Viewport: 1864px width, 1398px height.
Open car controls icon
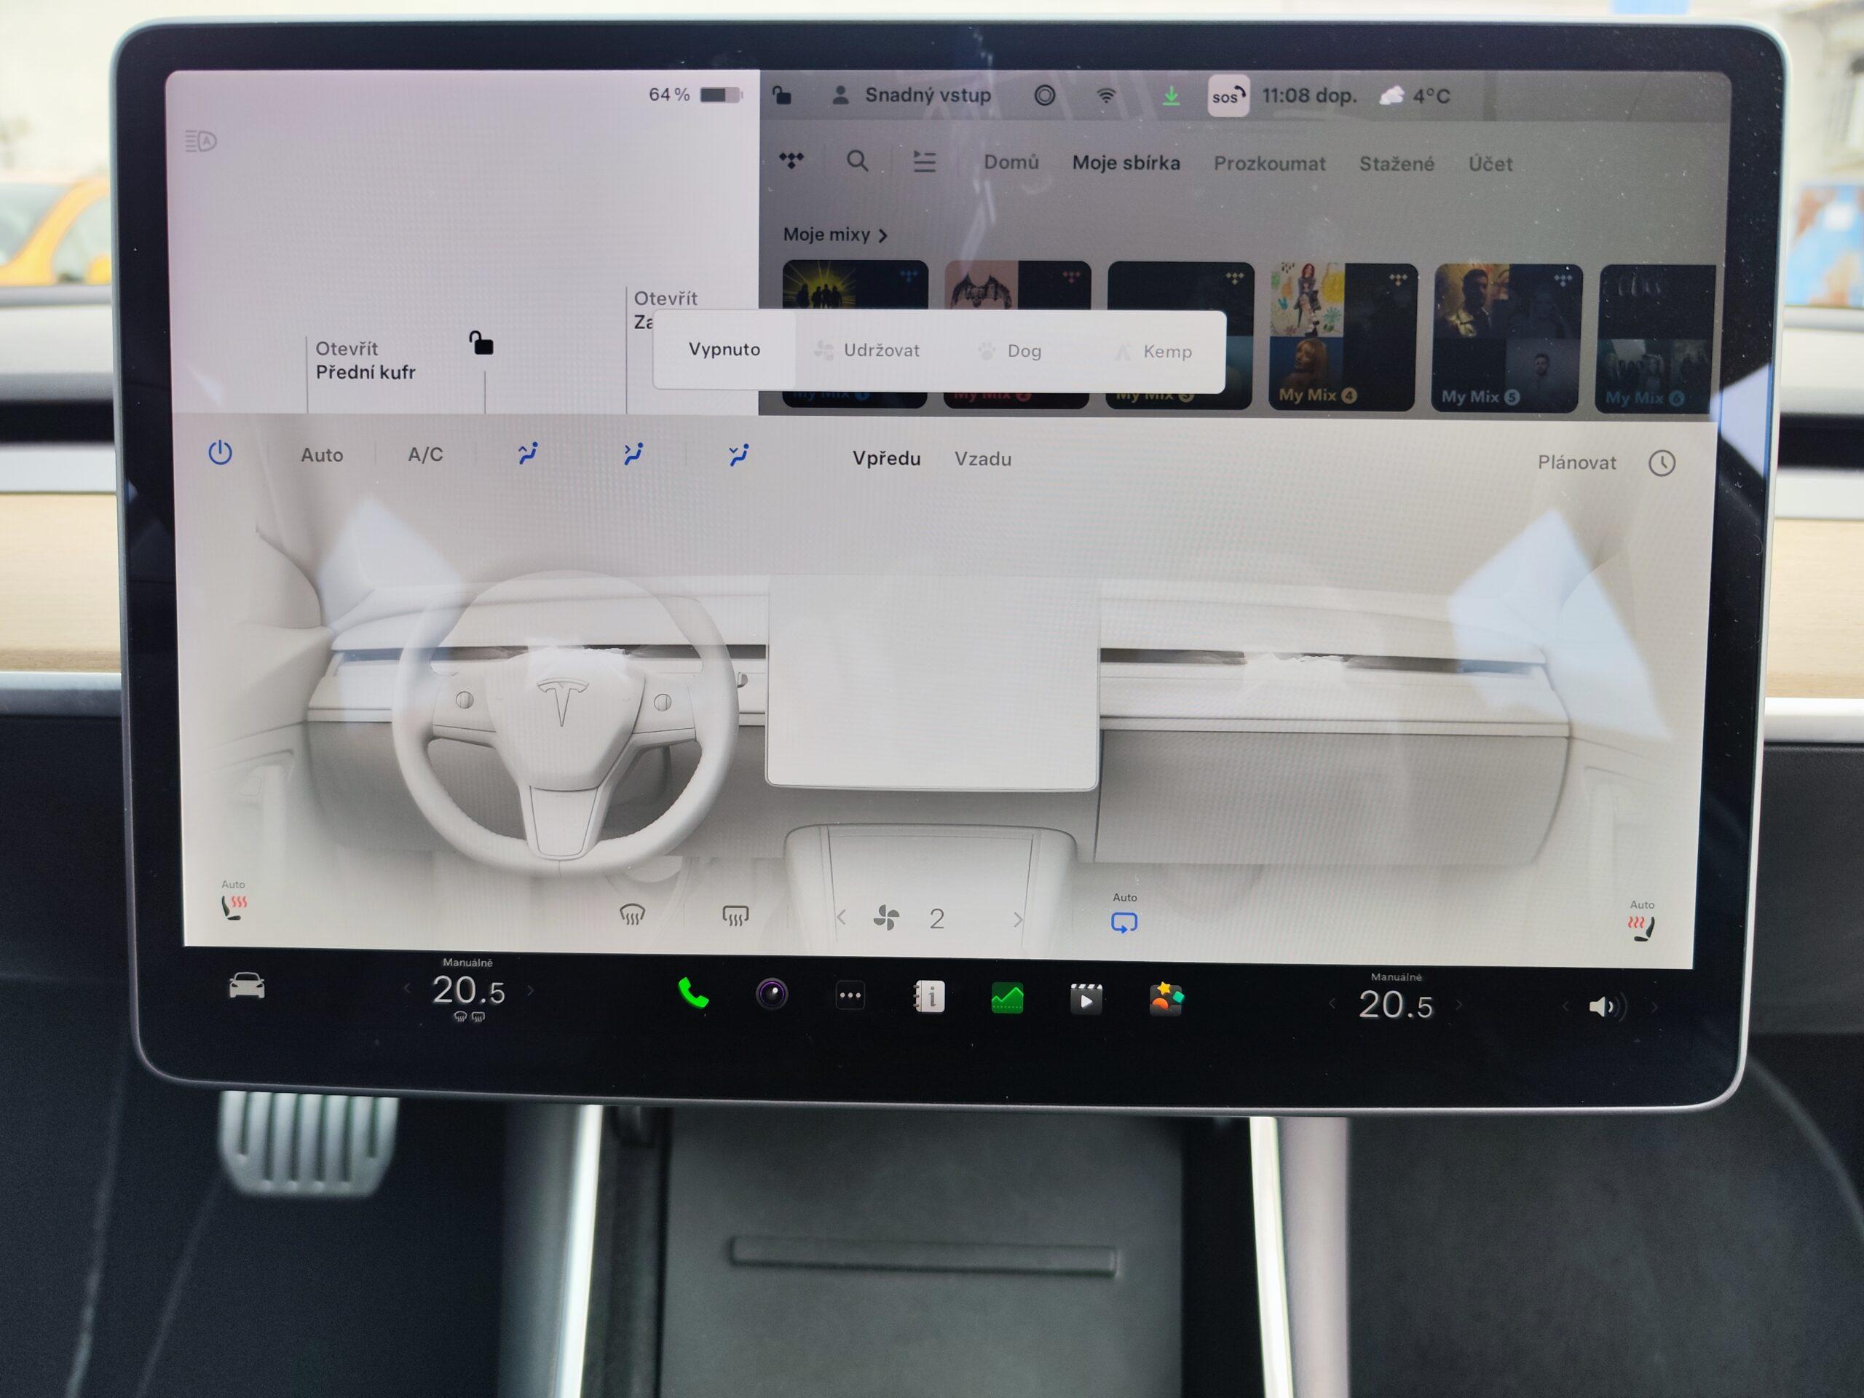247,985
